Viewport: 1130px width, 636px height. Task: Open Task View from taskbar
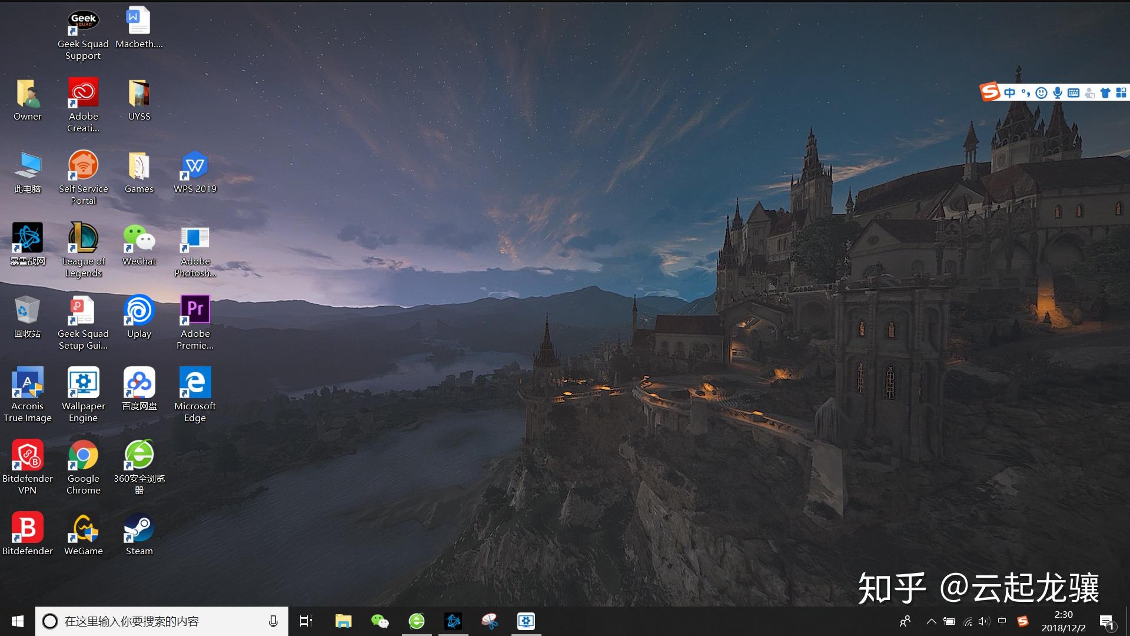[306, 621]
